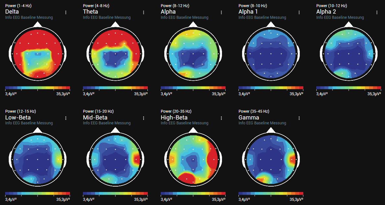
Task: Open the Theta panel options menu
Action: coord(144,12)
